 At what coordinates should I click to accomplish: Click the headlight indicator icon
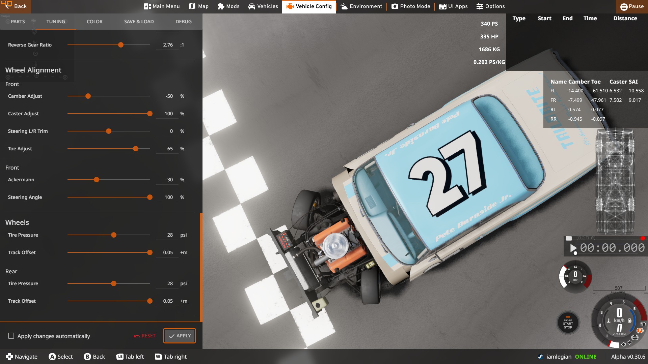(x=643, y=324)
